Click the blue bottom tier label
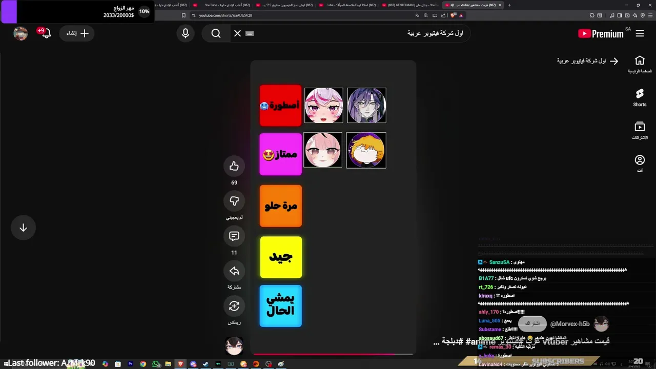656x369 pixels. point(280,306)
